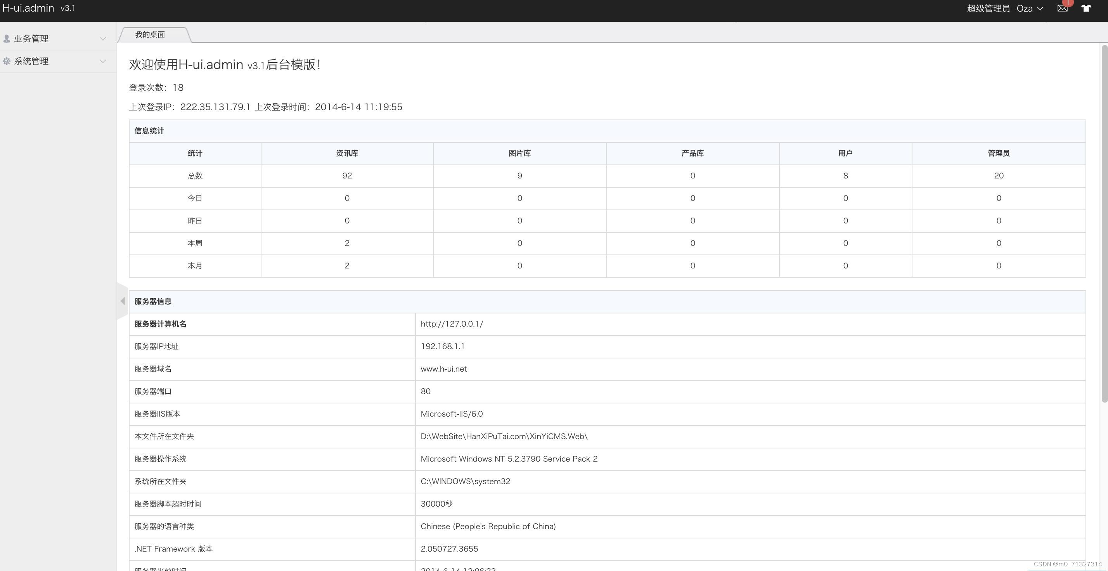Click the H-ui.admin logo link

click(x=28, y=8)
